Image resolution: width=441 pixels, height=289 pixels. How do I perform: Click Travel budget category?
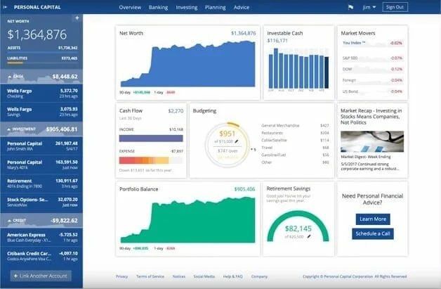(x=295, y=148)
